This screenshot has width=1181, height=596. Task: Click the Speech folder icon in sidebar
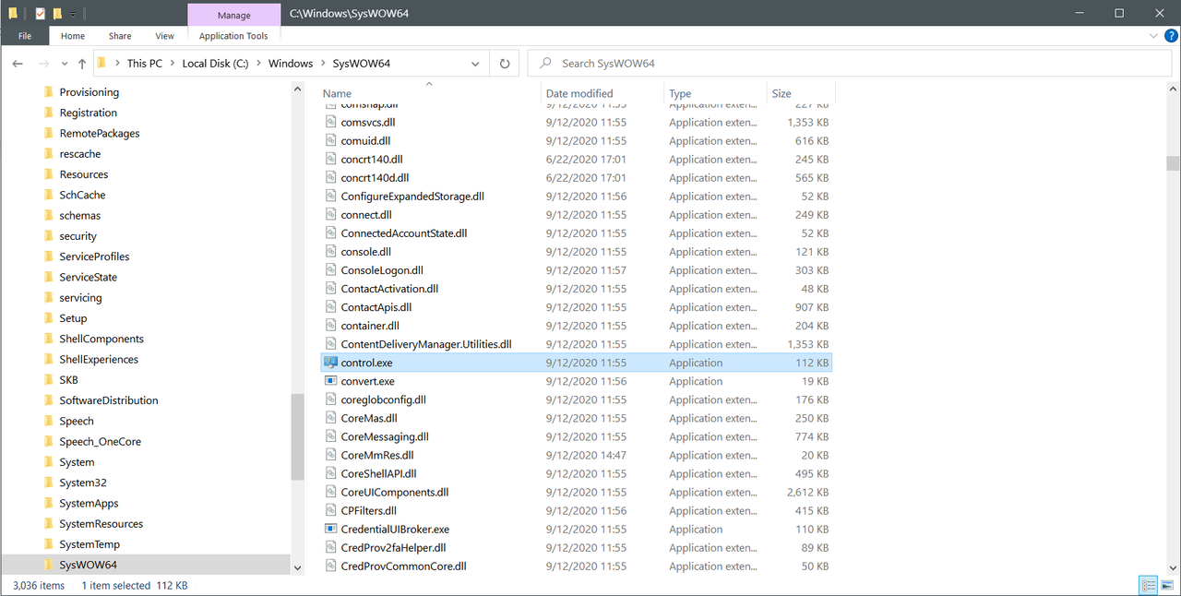point(49,421)
